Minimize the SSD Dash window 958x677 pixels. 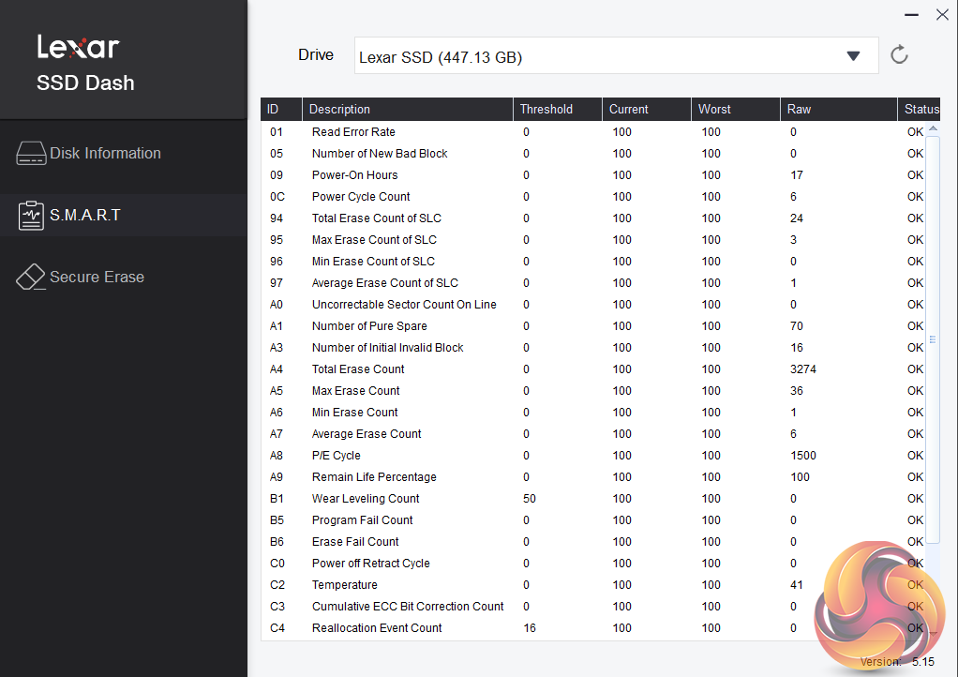(911, 15)
